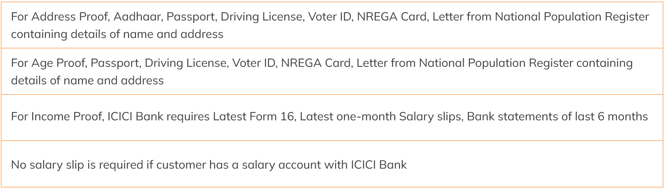Screen dimensions: 664x188
Task: Click 'For Age Proof' text
Action: [x=49, y=63]
